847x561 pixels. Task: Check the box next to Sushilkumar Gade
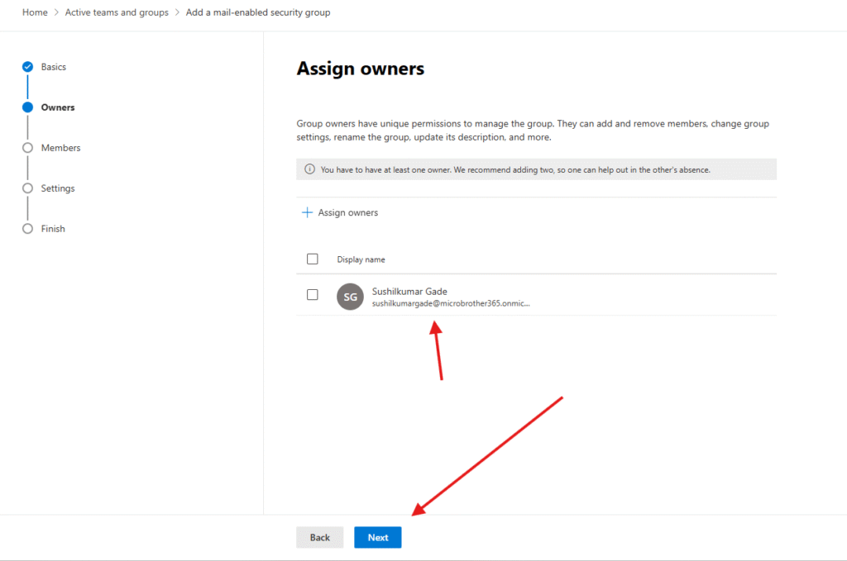click(313, 295)
